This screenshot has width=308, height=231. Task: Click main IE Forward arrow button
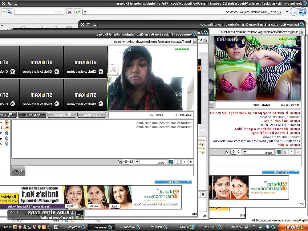pos(294,12)
